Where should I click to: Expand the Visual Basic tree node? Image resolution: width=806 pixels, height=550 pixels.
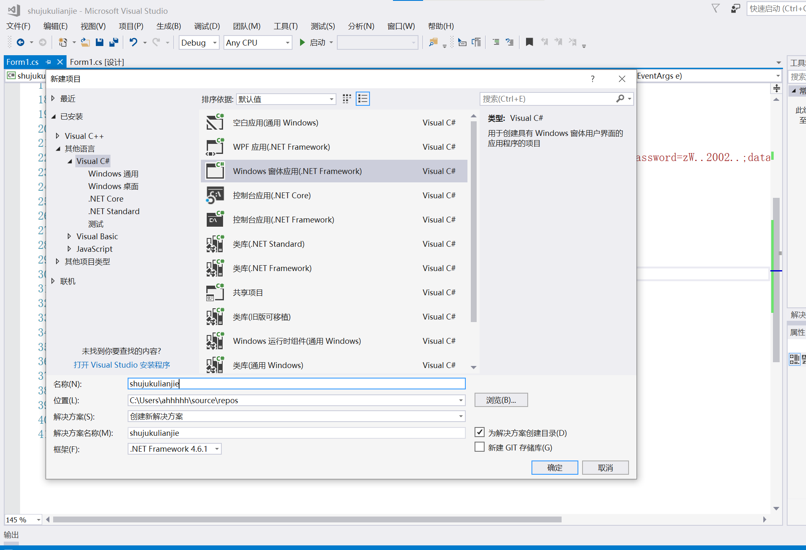[x=69, y=236]
